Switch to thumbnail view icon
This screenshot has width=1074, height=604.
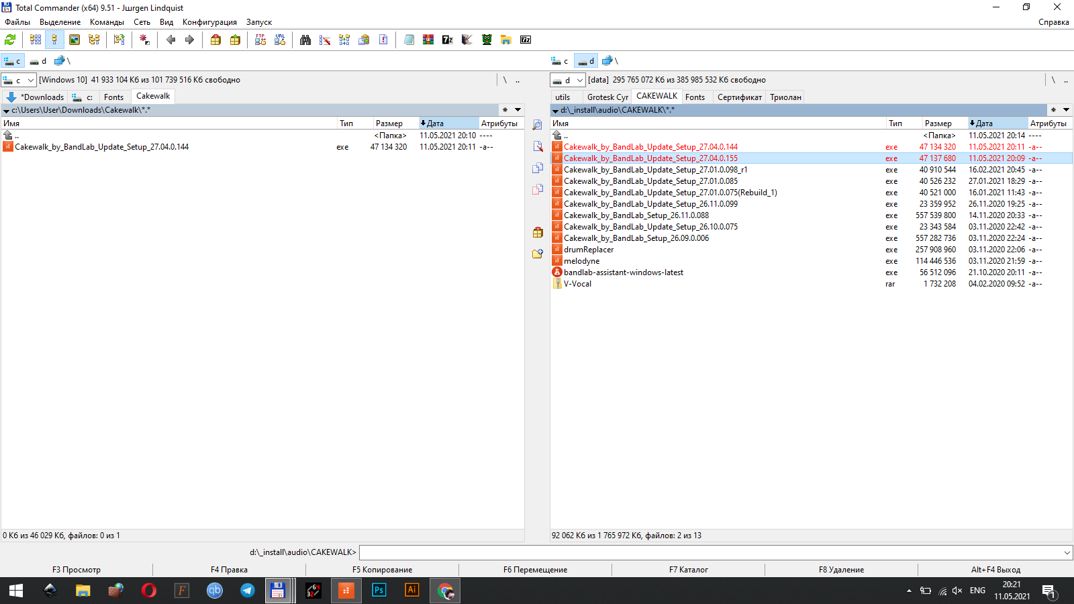[75, 40]
